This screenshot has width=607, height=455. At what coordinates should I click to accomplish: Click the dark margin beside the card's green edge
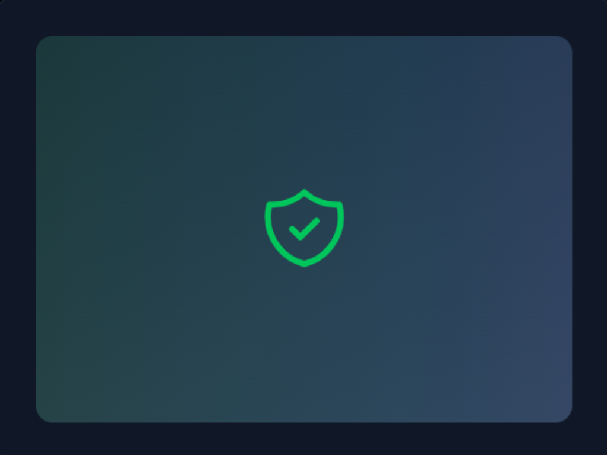tap(18, 229)
